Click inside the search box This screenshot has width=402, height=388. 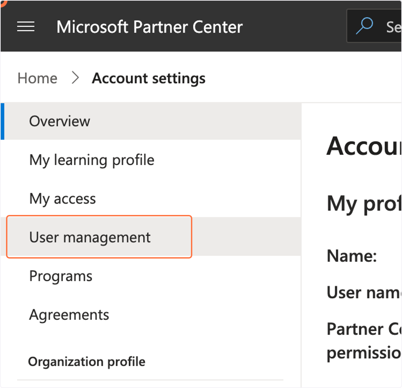coord(375,26)
